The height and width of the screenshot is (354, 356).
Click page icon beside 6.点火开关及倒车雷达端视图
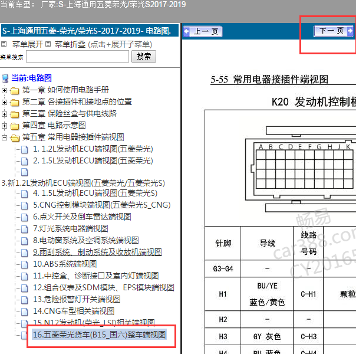click(25, 218)
